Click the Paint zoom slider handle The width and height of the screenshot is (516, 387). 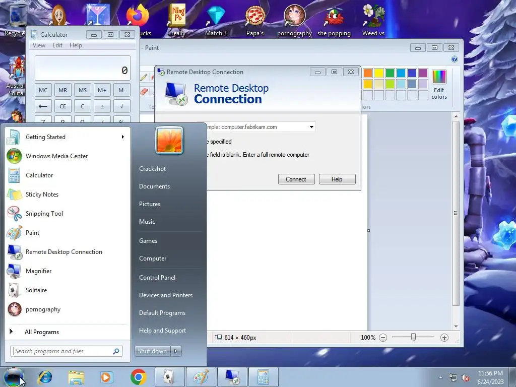(413, 337)
